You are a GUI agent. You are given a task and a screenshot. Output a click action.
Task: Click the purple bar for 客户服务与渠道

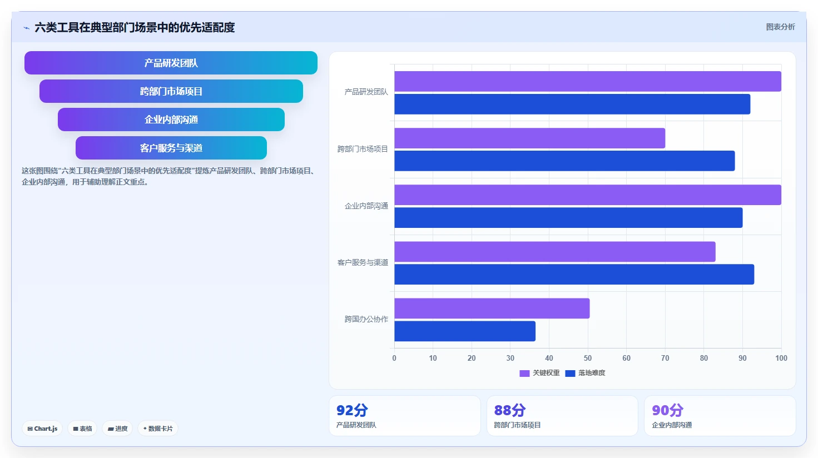(x=555, y=252)
